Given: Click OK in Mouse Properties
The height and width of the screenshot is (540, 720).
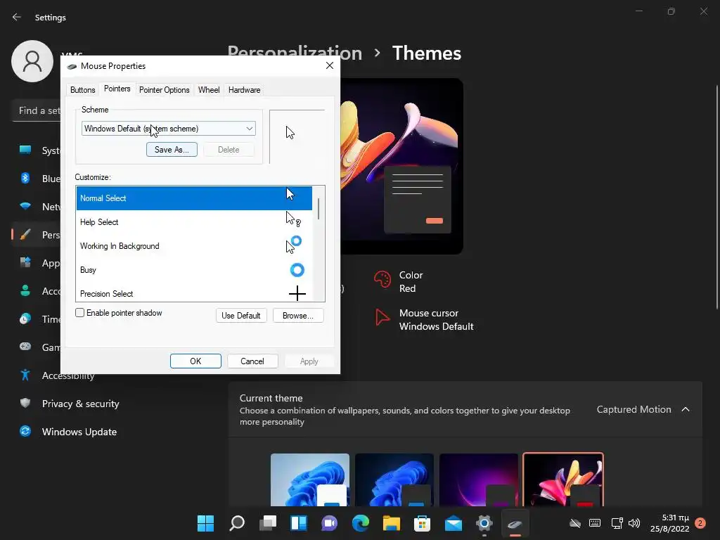Looking at the screenshot, I should [195, 361].
